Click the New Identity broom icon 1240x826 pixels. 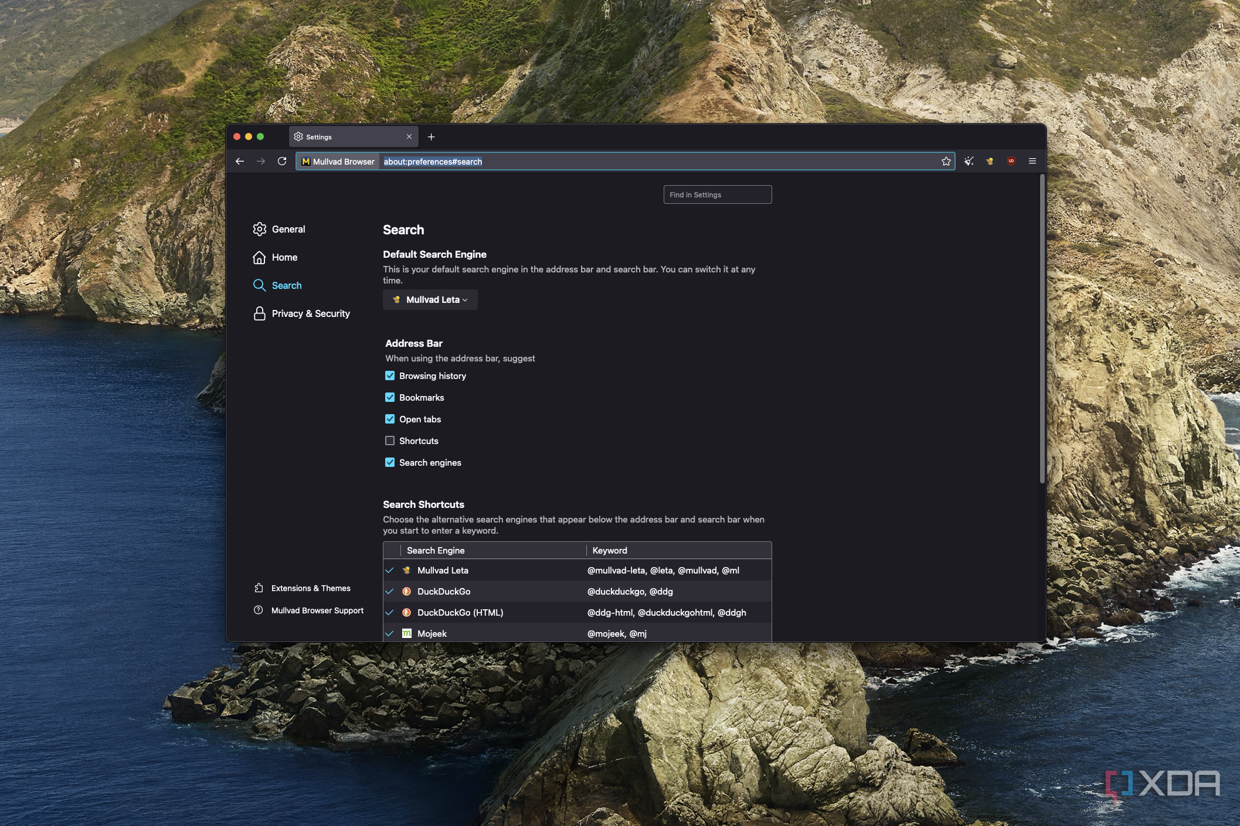point(969,161)
